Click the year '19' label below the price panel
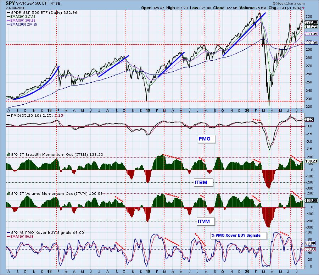The width and height of the screenshot is (319, 275). click(x=148, y=111)
